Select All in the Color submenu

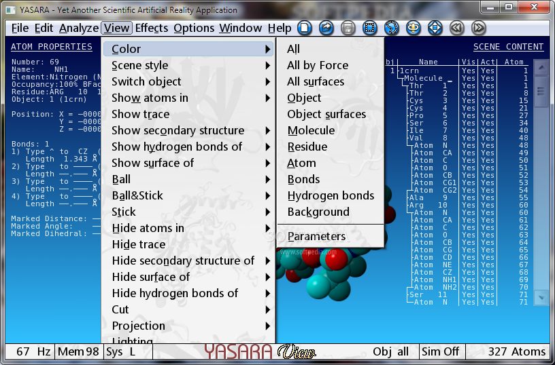tap(331, 49)
